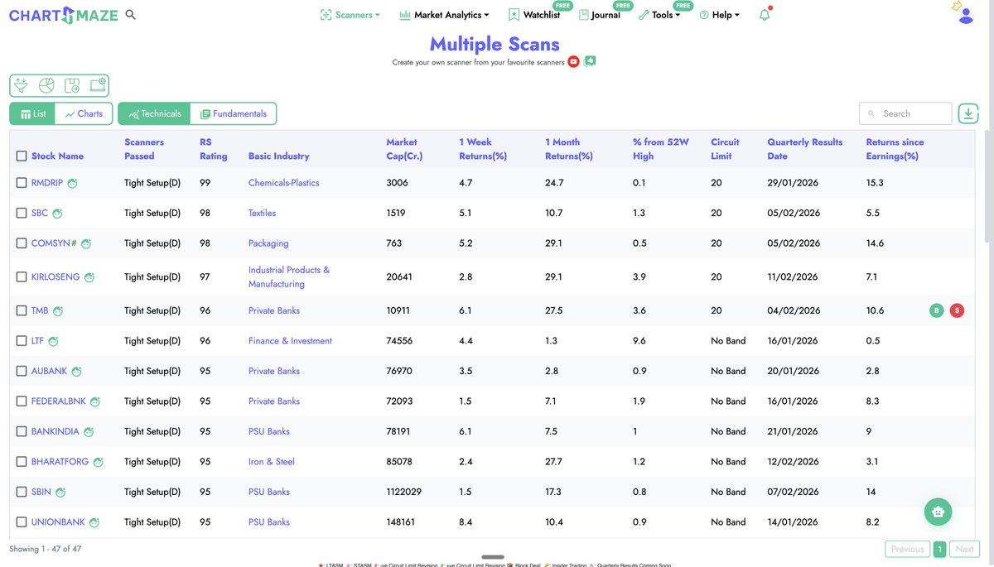Open the Watchlist page

coord(535,15)
